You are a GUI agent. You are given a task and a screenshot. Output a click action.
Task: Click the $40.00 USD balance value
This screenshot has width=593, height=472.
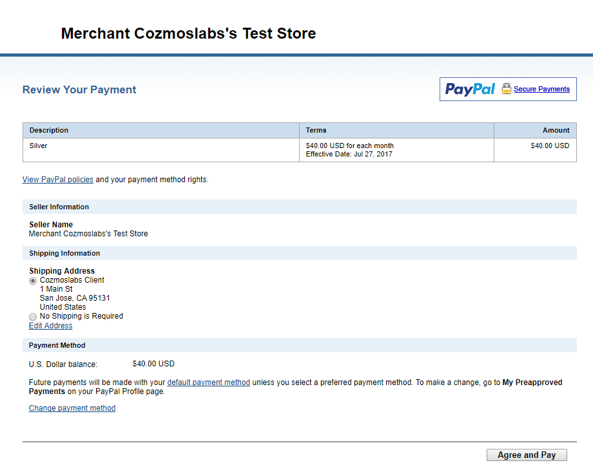point(153,364)
